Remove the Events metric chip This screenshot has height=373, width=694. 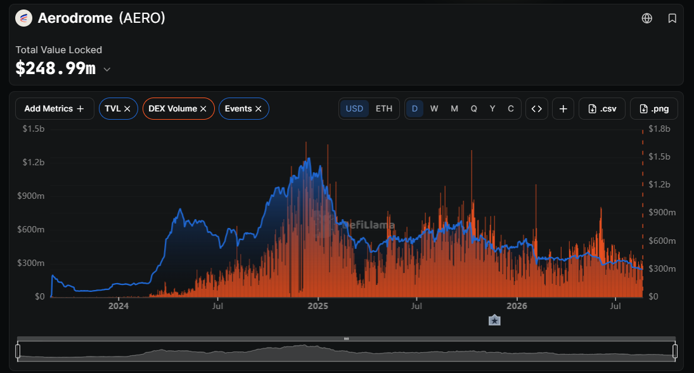pyautogui.click(x=259, y=109)
